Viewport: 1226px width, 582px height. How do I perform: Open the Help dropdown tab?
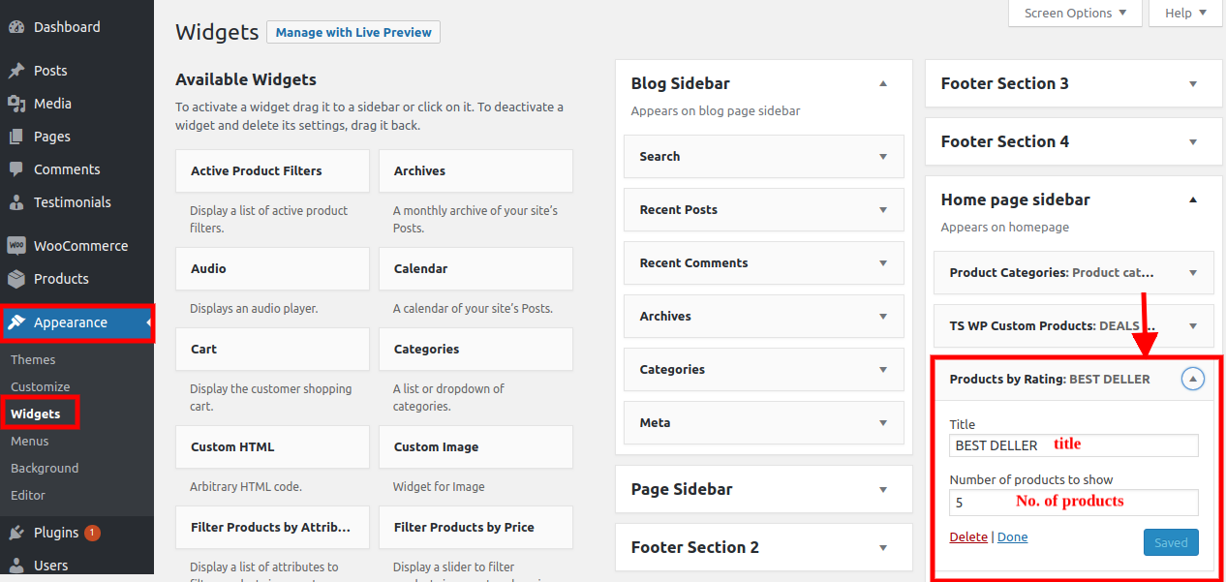(x=1185, y=13)
